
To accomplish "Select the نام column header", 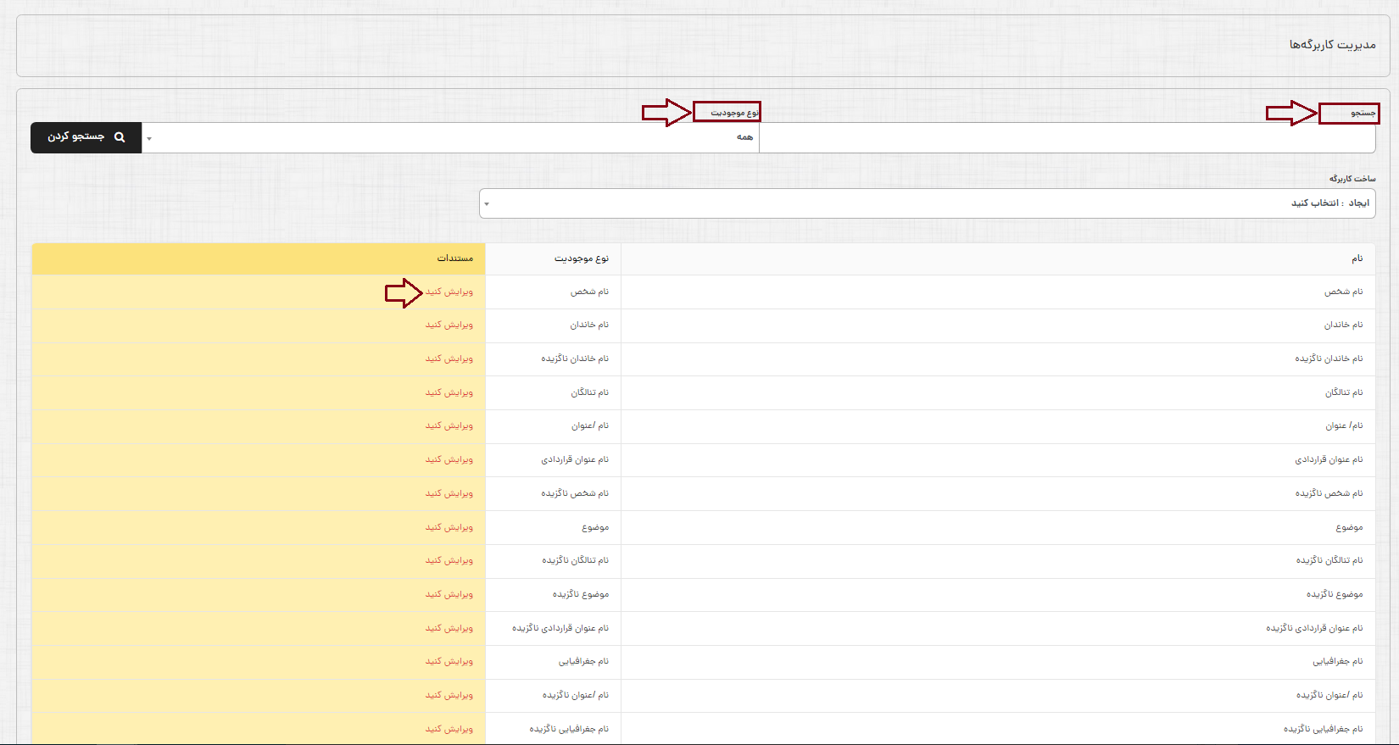I will 1357,259.
